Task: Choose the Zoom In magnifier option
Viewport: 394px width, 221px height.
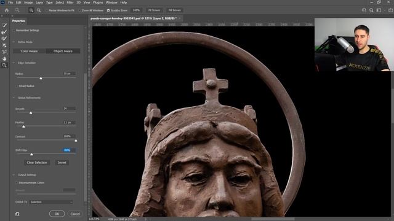Action: pyautogui.click(x=31, y=10)
